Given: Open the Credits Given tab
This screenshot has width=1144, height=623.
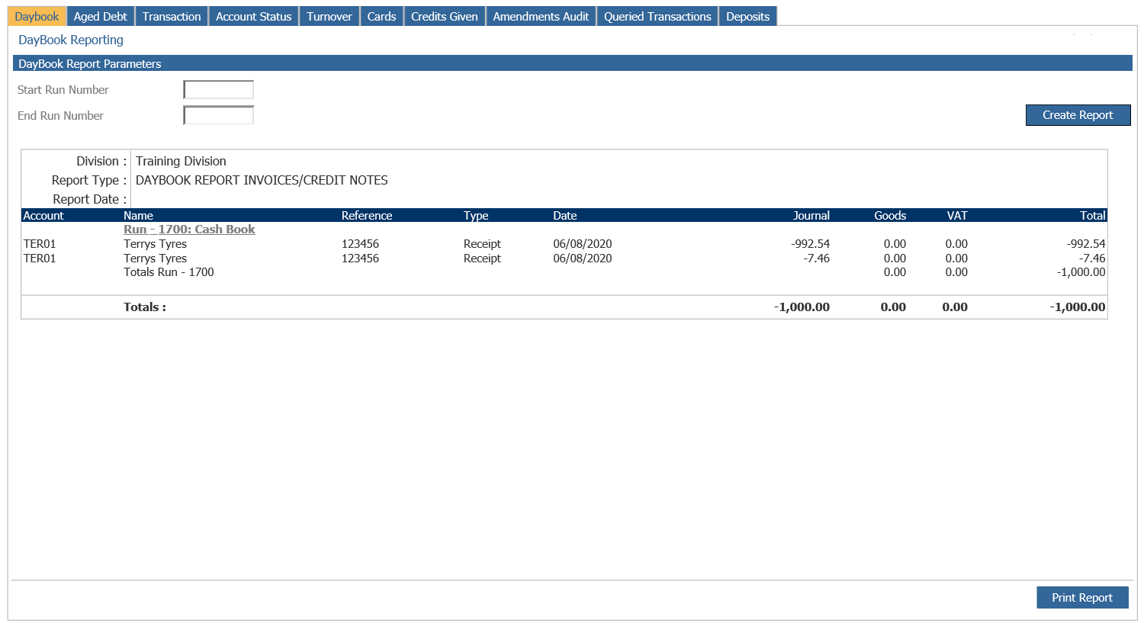Looking at the screenshot, I should tap(445, 15).
